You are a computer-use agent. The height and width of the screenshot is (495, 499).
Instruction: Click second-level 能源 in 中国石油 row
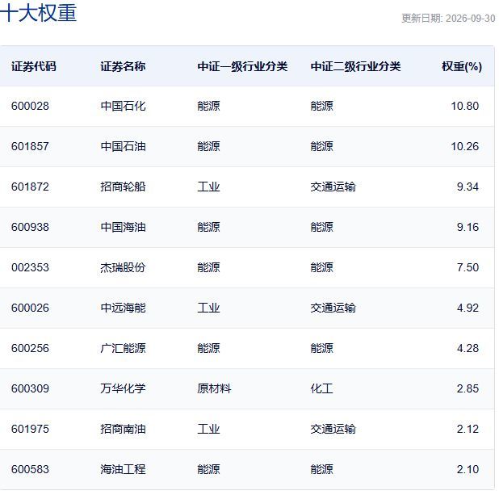[321, 146]
